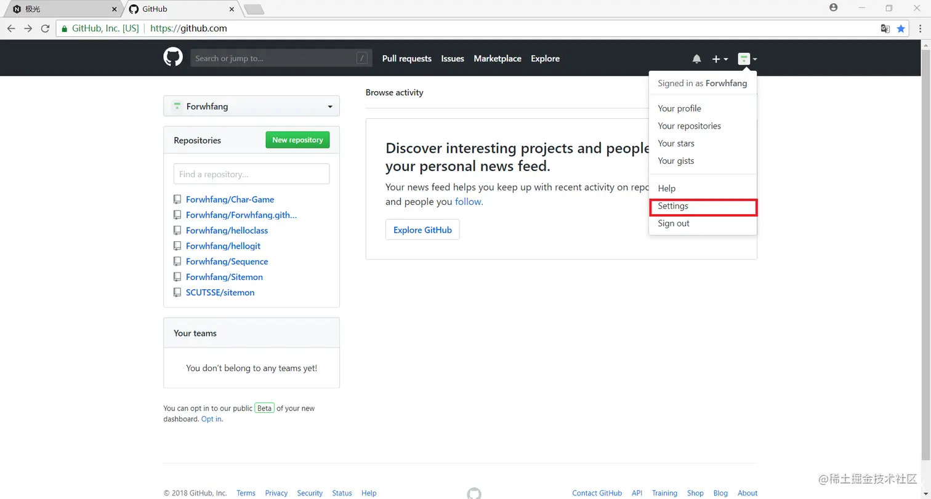Focus the Find a repository field
This screenshot has height=499, width=931.
pos(251,174)
